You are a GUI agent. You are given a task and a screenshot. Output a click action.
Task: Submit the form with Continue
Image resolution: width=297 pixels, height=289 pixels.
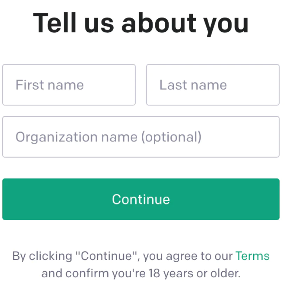pyautogui.click(x=141, y=199)
